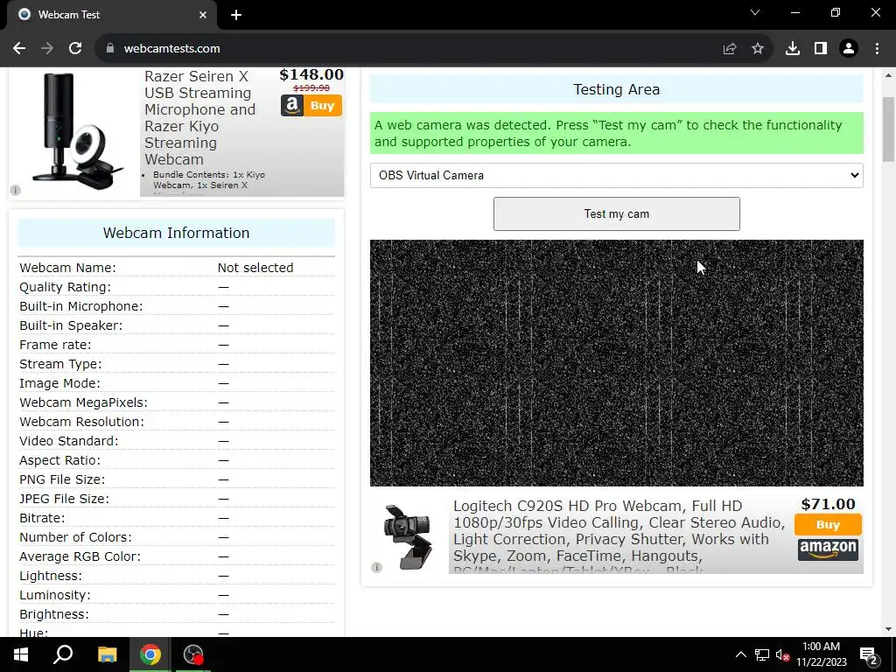Click the info icon on the Razer ad
896x672 pixels.
pos(16,190)
